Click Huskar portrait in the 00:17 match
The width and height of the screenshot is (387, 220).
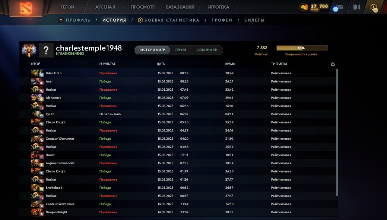coord(37,196)
